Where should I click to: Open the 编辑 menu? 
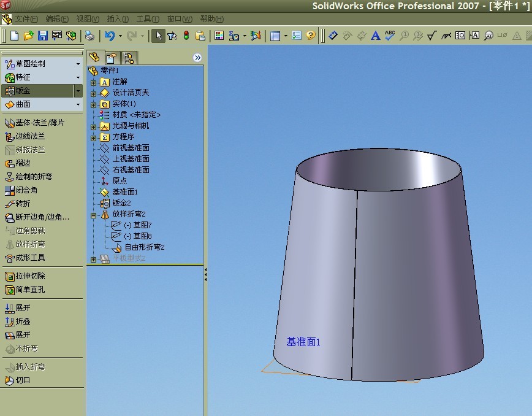[57, 19]
